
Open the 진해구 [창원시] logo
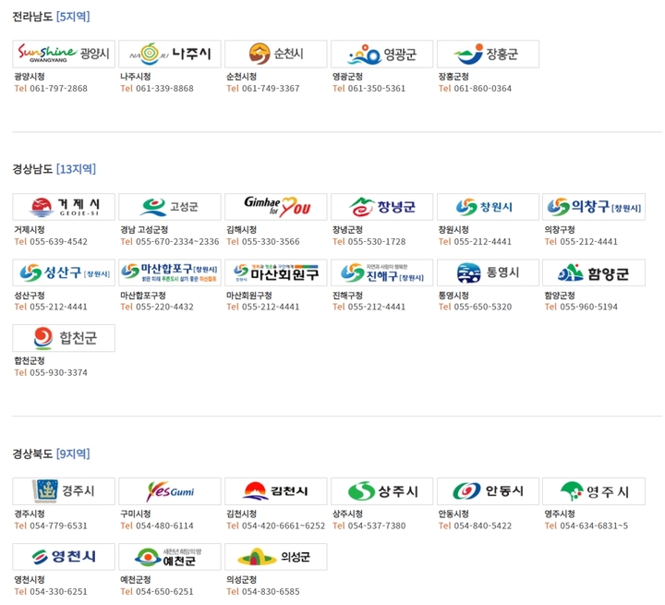tap(381, 272)
